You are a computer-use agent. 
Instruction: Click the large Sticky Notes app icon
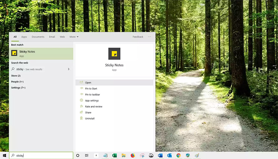coord(114,54)
